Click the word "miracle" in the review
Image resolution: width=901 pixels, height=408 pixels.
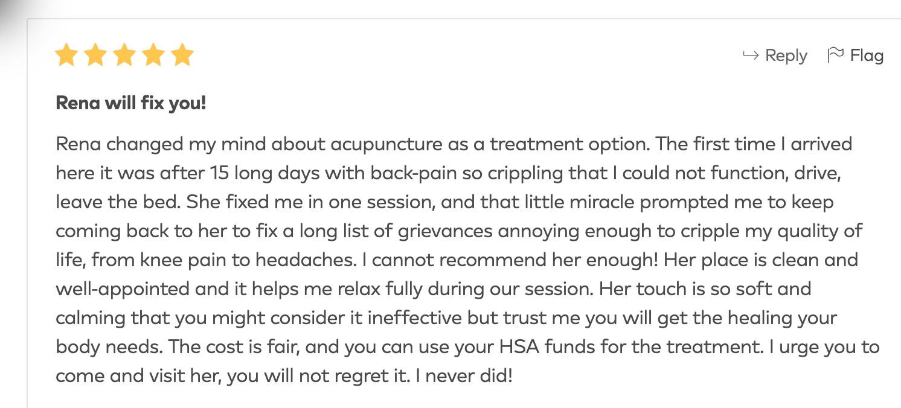(600, 202)
